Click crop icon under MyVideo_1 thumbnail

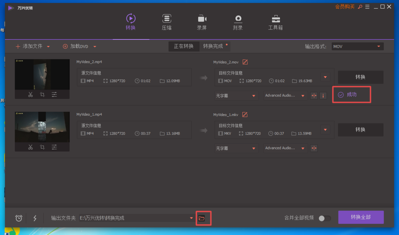point(42,147)
